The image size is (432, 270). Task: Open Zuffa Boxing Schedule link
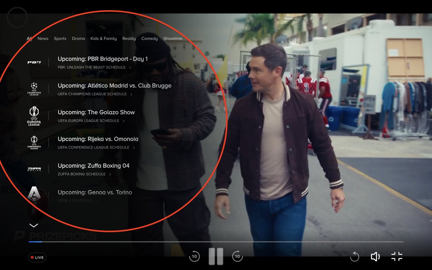coord(84,174)
